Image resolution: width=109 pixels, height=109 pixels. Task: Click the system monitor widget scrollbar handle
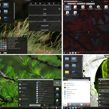(x=59, y=9)
